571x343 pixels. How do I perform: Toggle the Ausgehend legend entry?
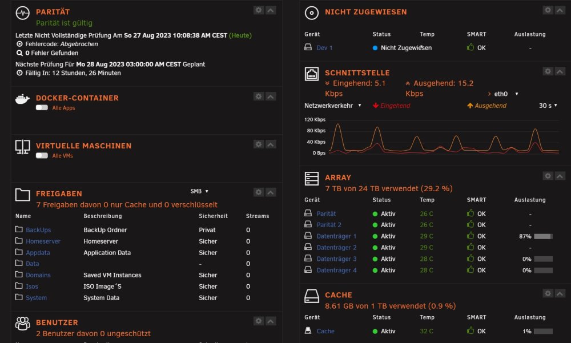tap(487, 106)
